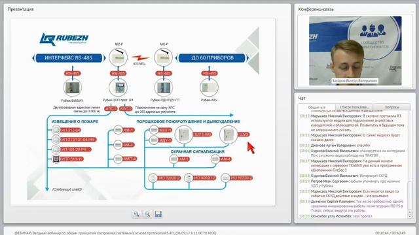This screenshot has height=235, width=419.
Task: Click the Рубеж-2ОП прот. R3 device icon
Action: pyautogui.click(x=118, y=87)
